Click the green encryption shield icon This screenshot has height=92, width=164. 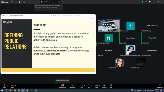142,2
